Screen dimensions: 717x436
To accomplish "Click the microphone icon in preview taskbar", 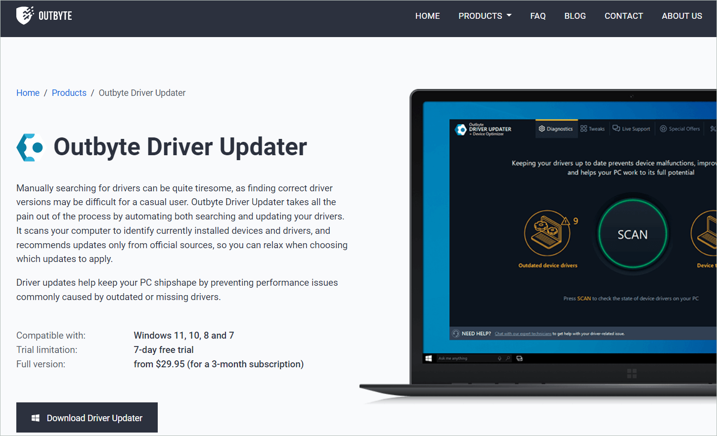I will [x=499, y=358].
